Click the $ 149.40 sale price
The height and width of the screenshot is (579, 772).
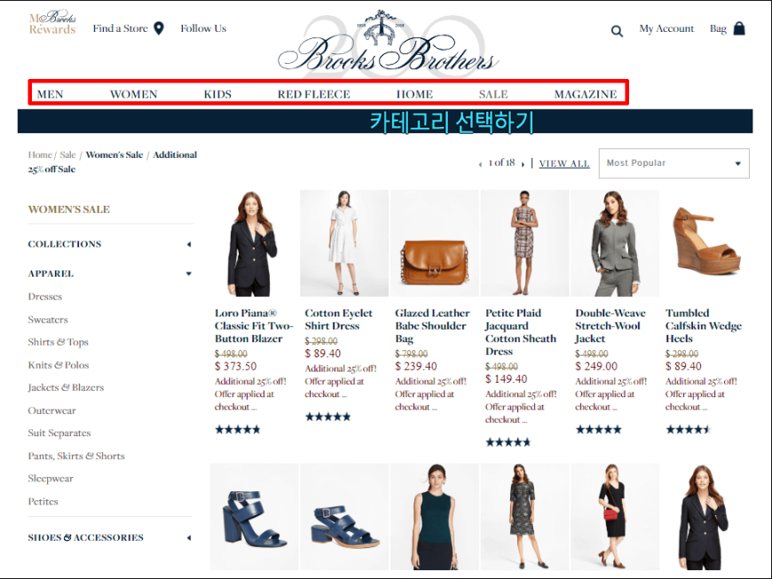506,379
